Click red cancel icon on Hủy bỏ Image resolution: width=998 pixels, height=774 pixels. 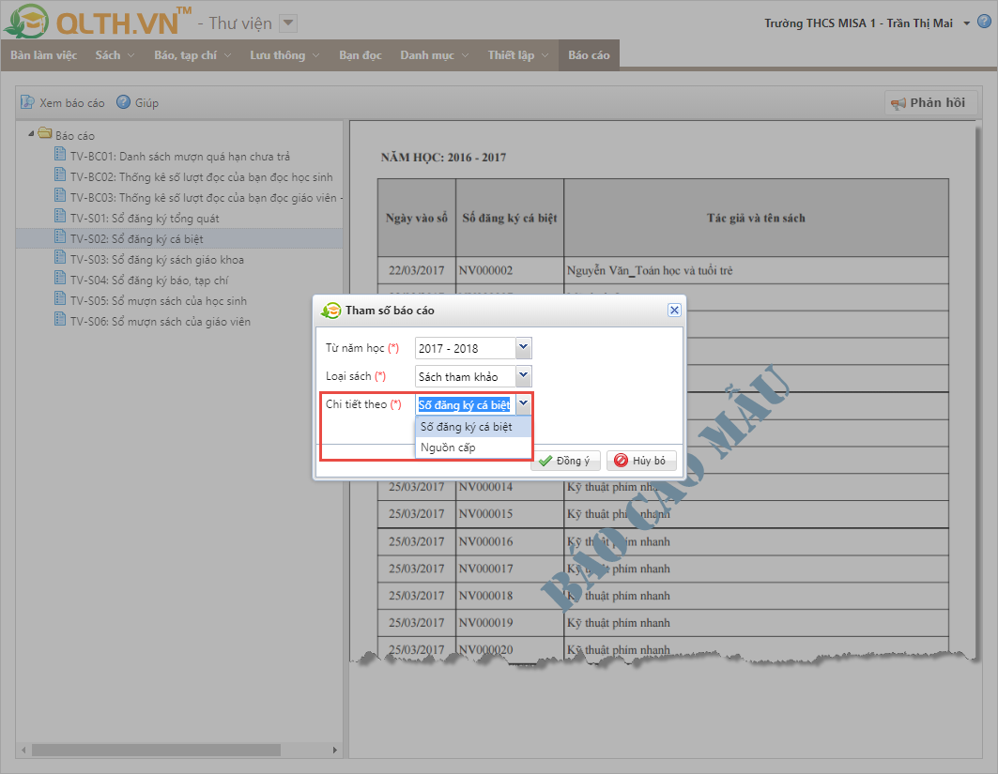tap(622, 461)
